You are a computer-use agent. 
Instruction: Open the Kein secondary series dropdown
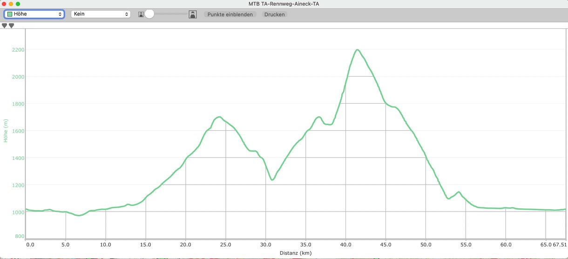[x=100, y=14]
